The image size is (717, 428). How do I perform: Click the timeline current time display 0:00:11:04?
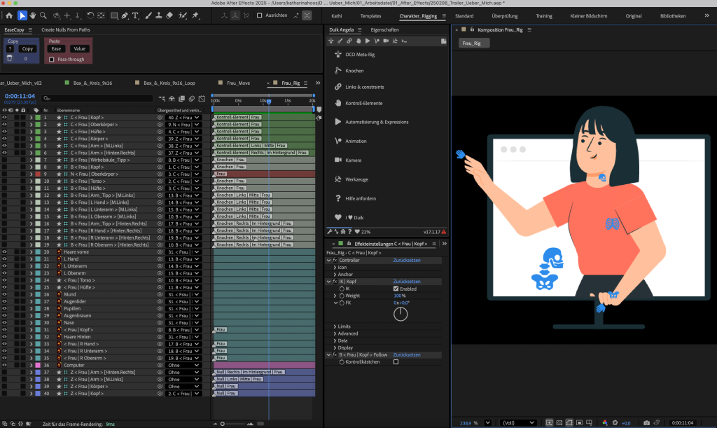(x=20, y=97)
